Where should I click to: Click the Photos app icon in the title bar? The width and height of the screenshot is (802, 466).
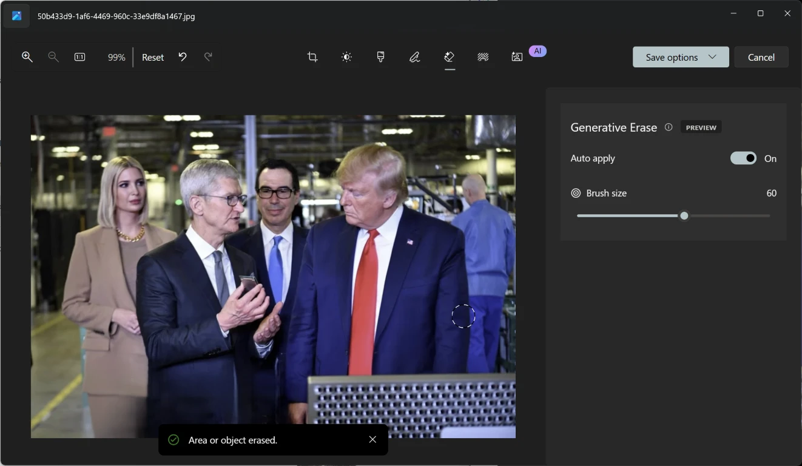click(17, 16)
